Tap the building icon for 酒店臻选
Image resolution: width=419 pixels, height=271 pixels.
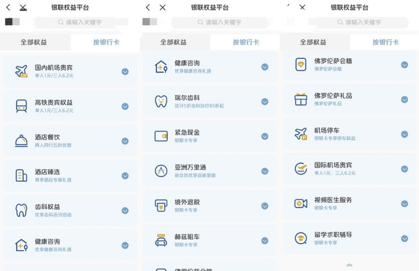pos(22,176)
